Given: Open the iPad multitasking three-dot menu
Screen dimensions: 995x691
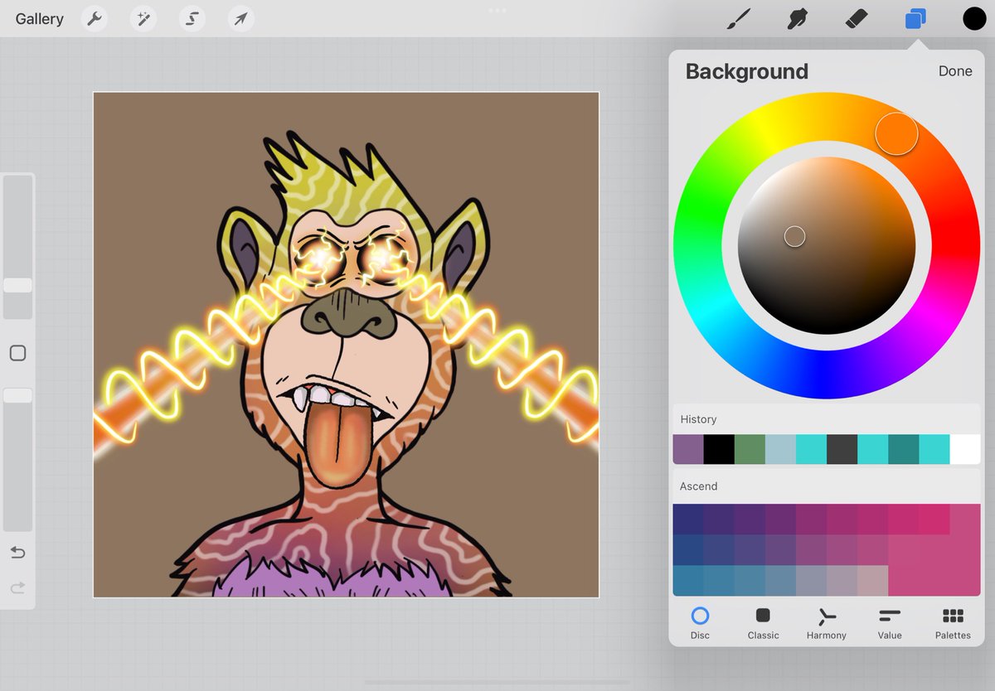Looking at the screenshot, I should coord(498,11).
